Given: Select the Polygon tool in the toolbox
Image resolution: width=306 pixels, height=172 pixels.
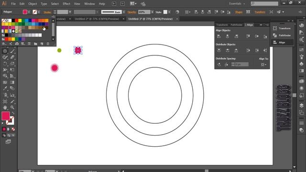Looking at the screenshot, I should click(5, 51).
